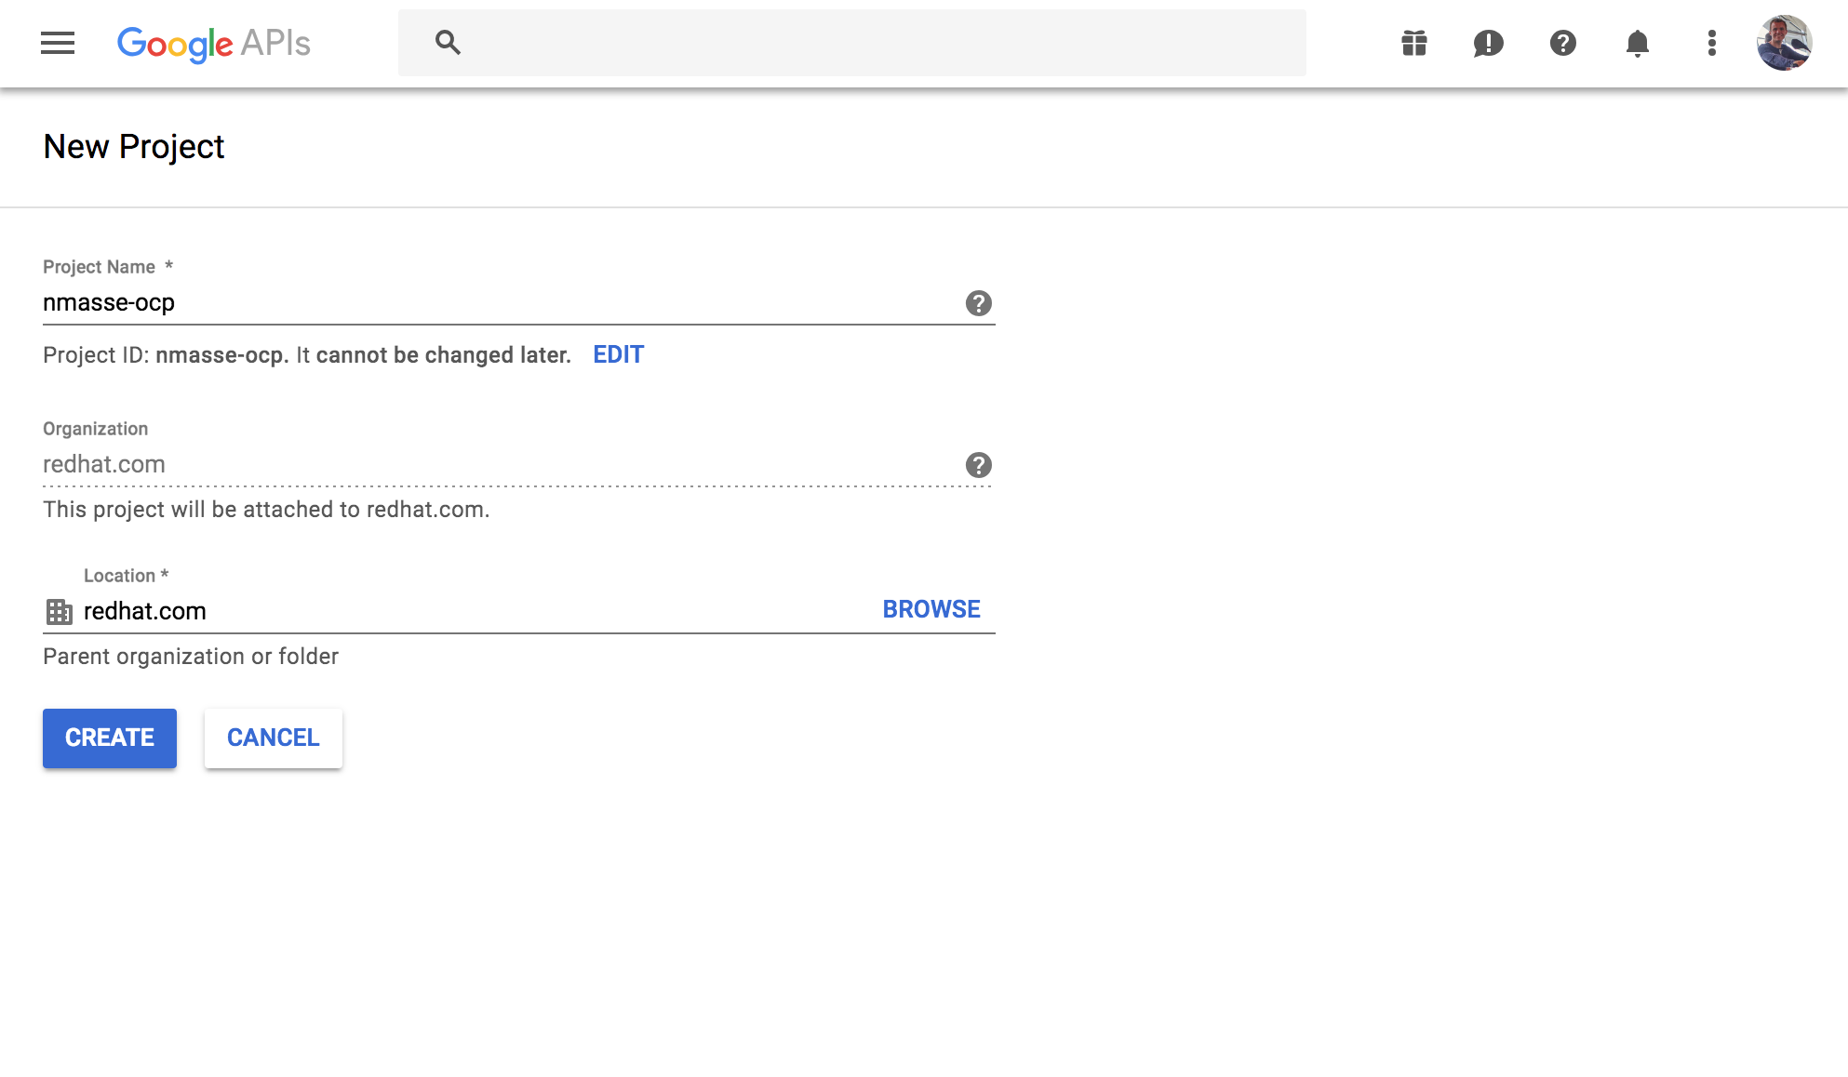Open the three-dot utilities menu

point(1711,43)
